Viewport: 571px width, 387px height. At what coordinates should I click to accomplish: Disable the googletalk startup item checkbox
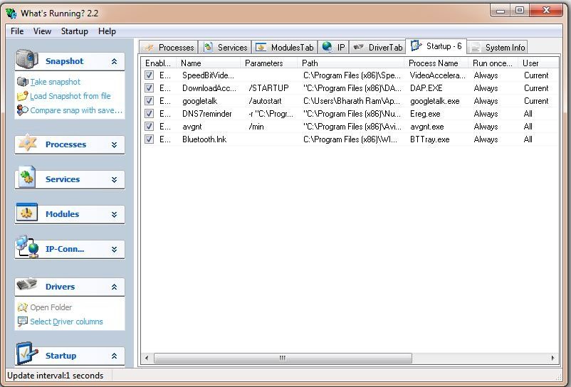[x=150, y=101]
